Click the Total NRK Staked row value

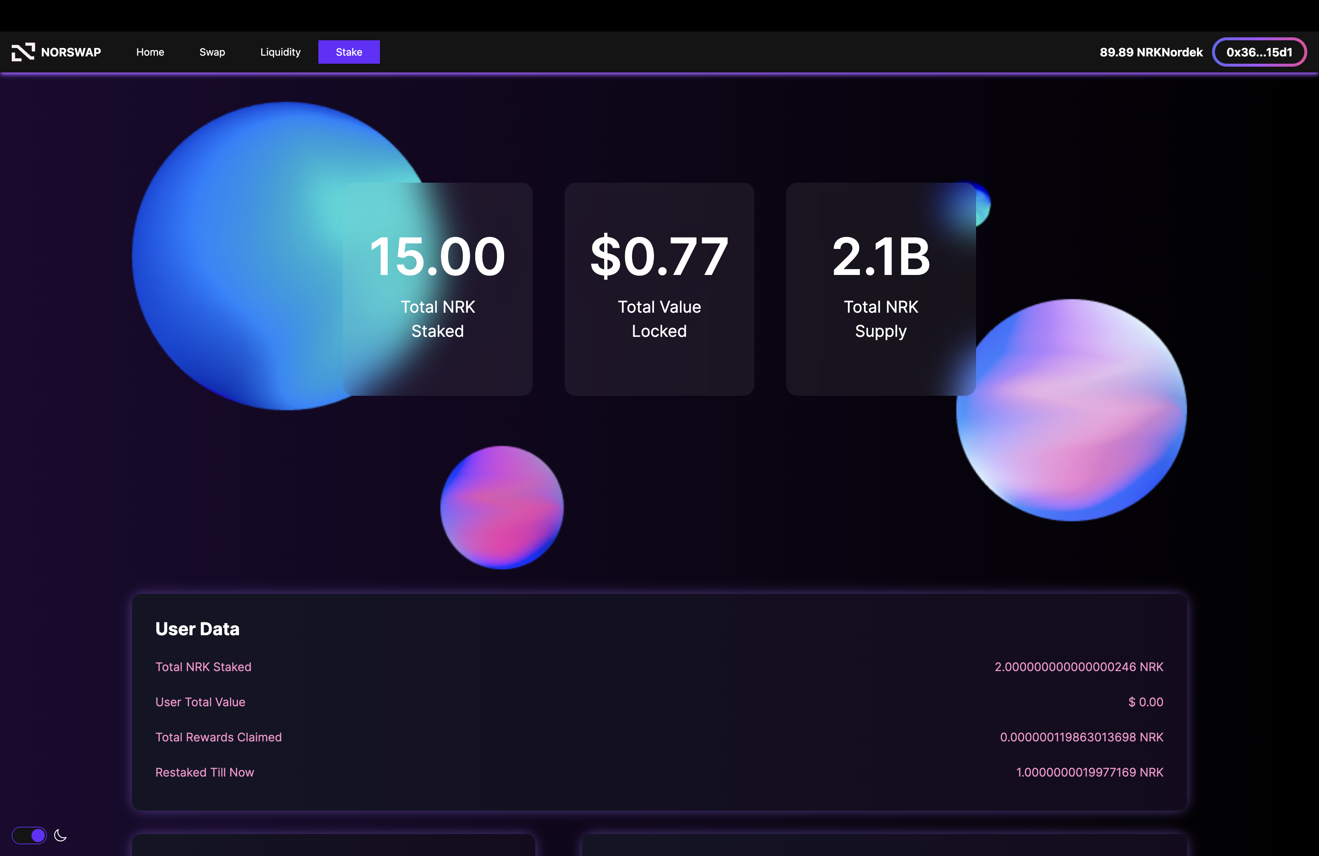[x=1079, y=667]
